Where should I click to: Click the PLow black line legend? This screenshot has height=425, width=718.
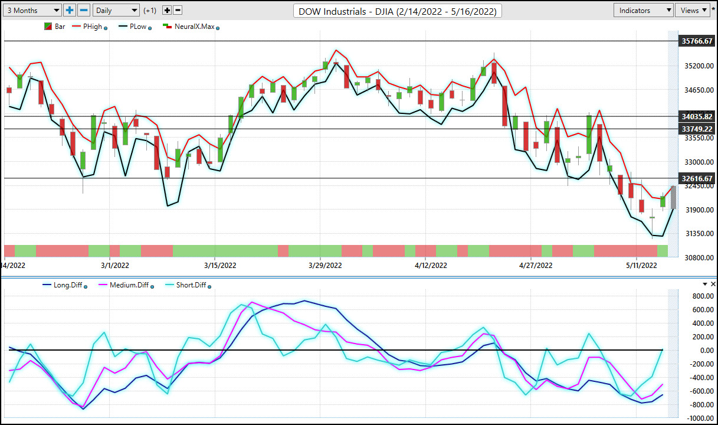click(x=123, y=27)
